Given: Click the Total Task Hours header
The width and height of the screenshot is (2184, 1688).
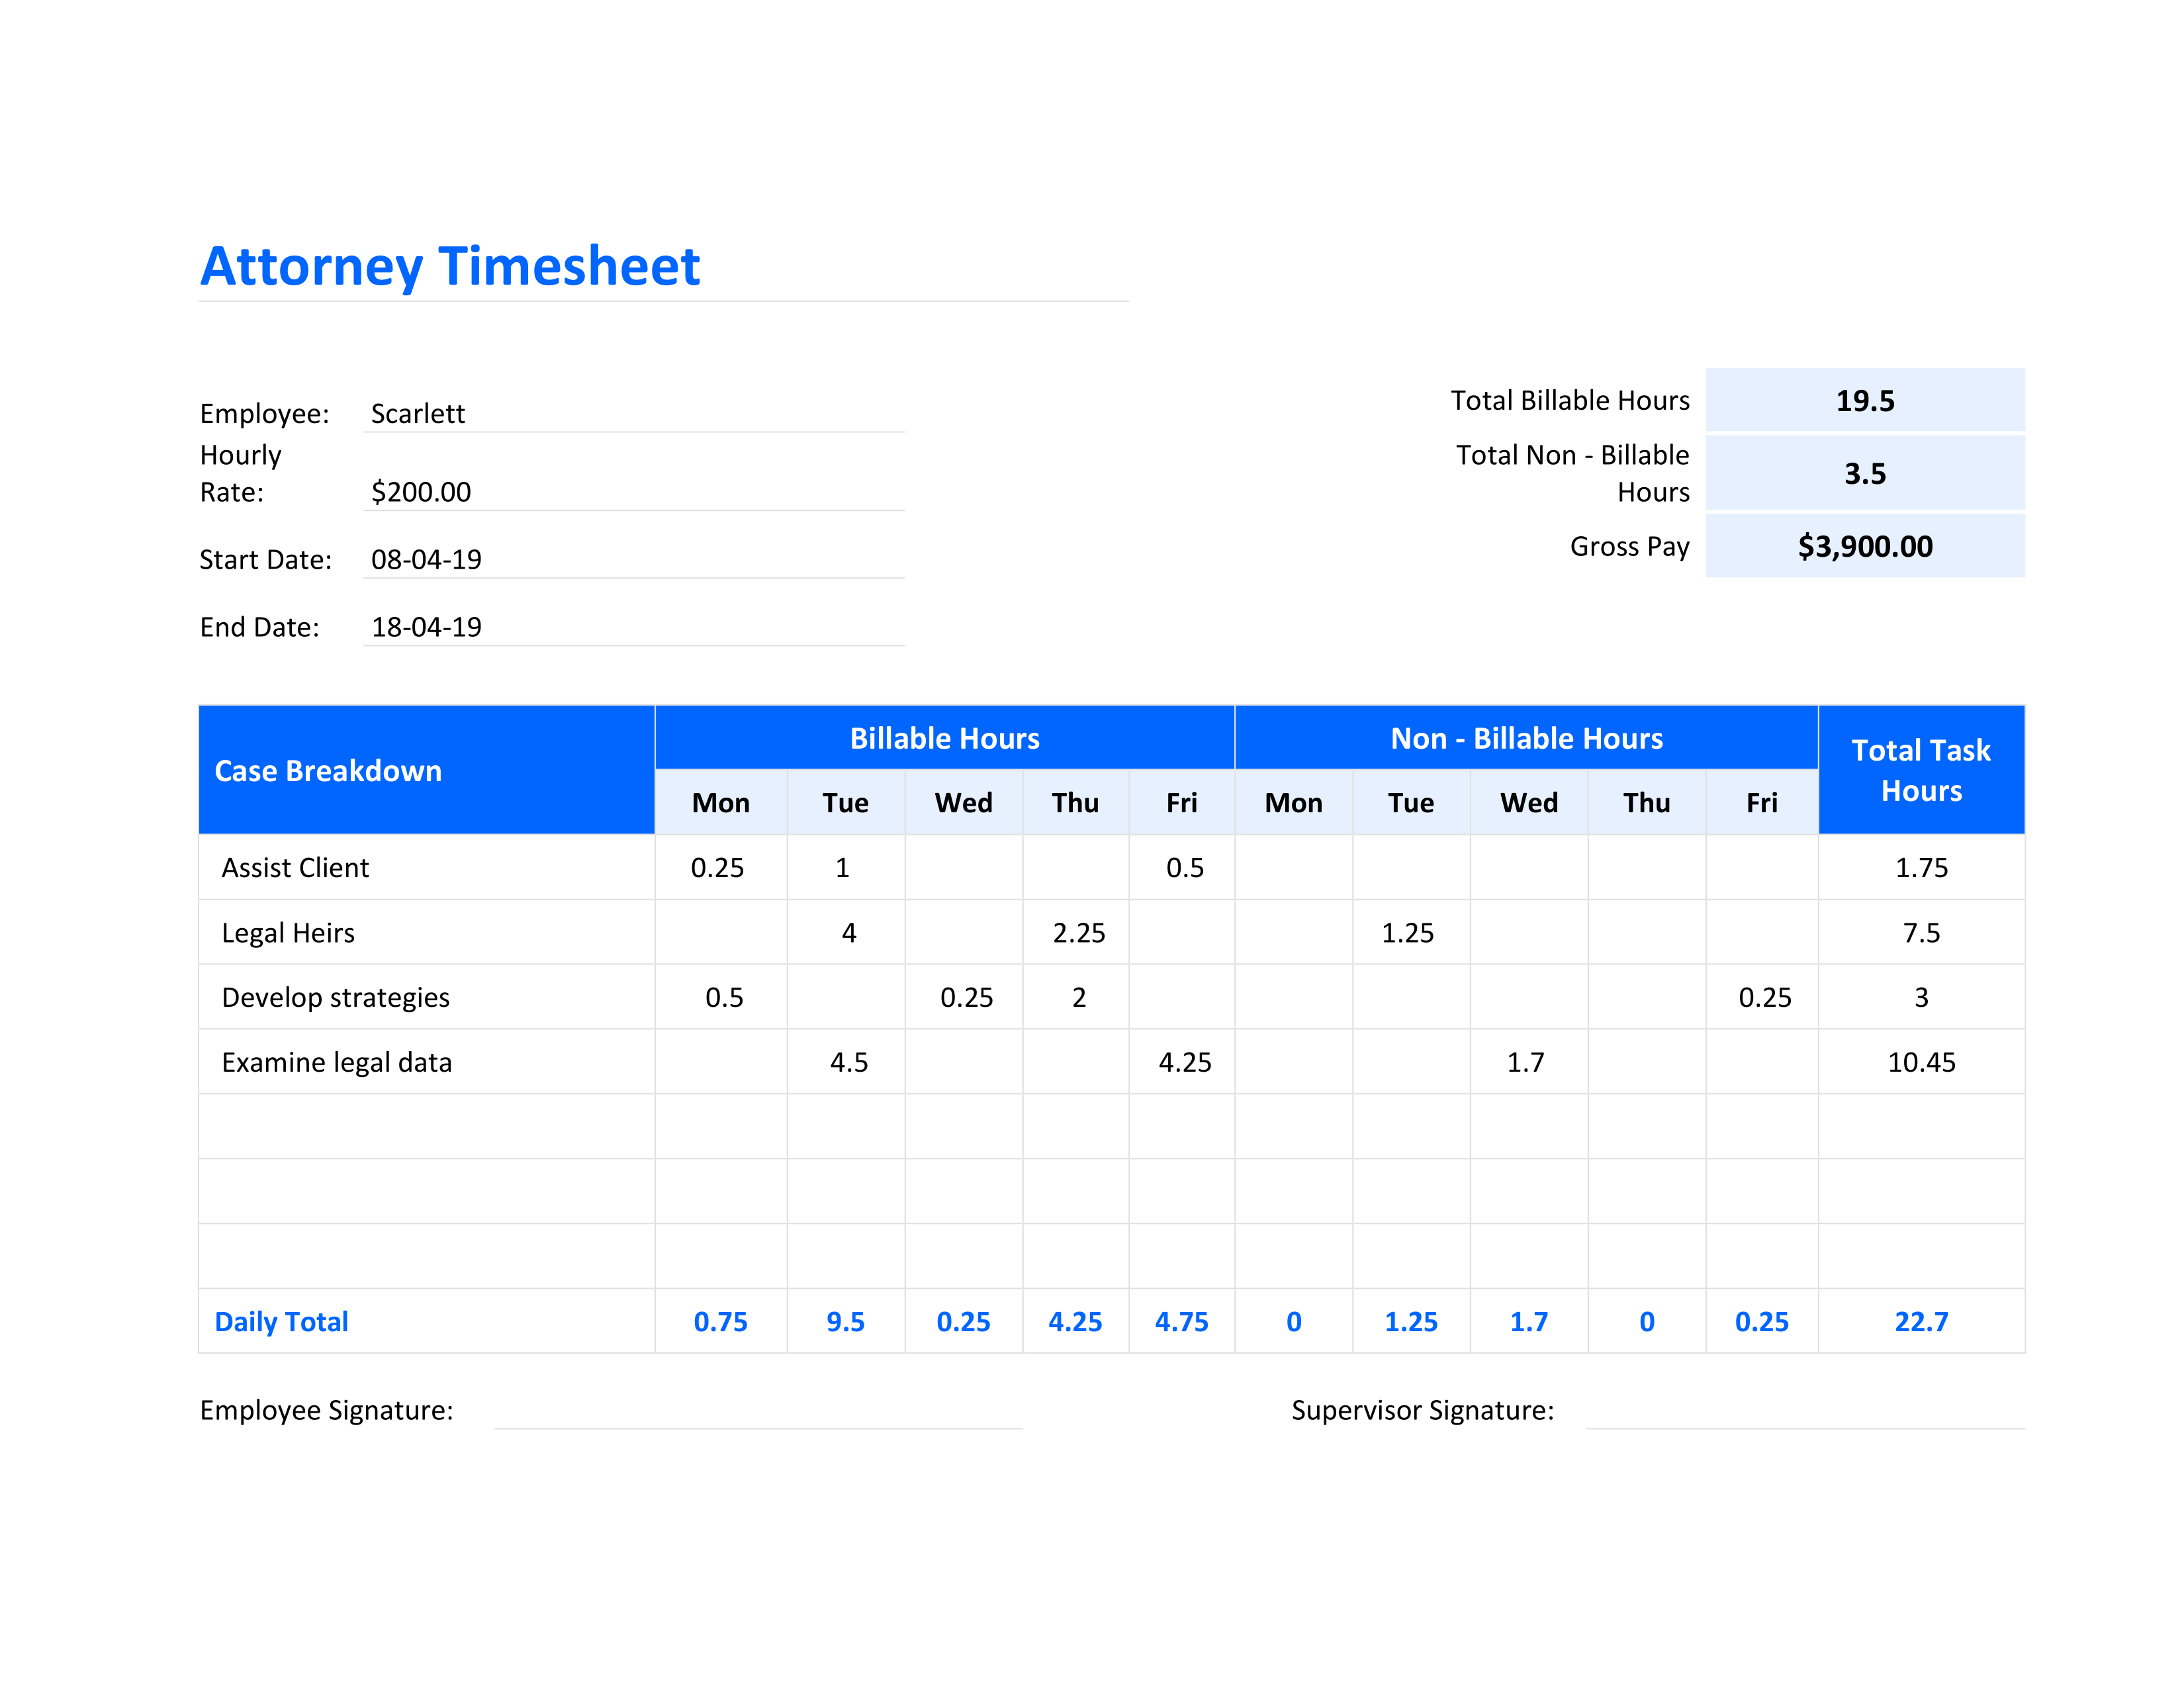Looking at the screenshot, I should [1921, 770].
